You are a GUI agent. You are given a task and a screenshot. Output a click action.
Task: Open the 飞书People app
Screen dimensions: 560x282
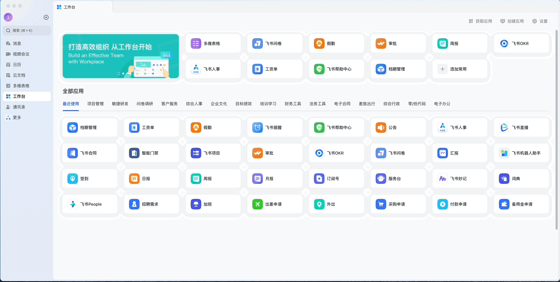point(90,204)
